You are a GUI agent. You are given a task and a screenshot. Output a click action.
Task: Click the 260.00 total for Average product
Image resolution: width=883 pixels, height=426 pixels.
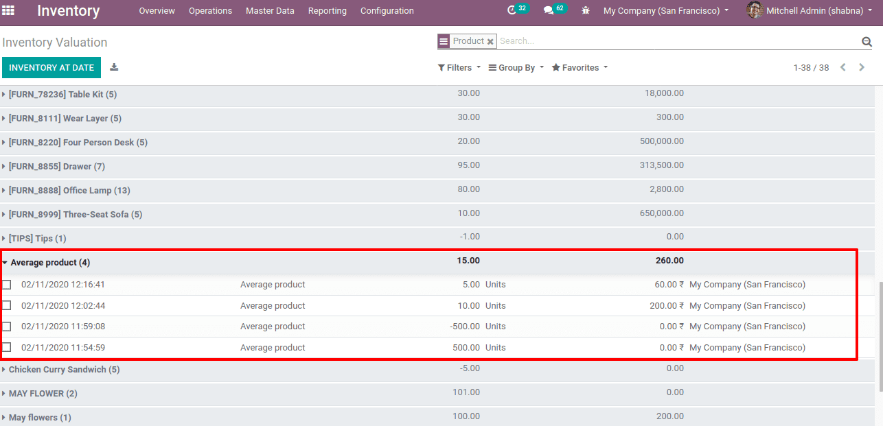click(x=669, y=261)
